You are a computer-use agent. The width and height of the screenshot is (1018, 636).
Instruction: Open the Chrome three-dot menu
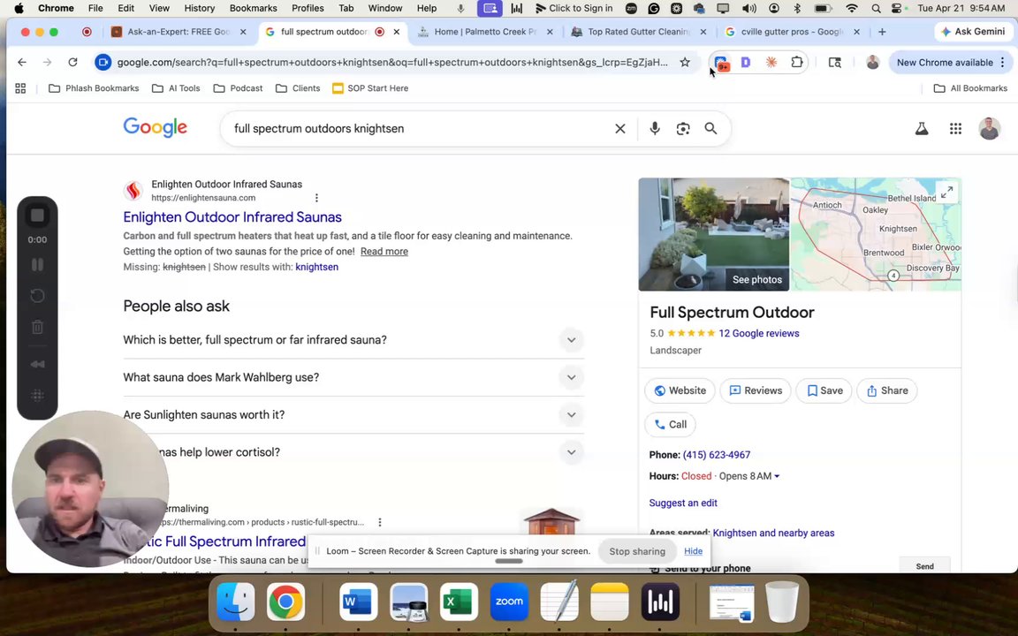tap(1003, 63)
